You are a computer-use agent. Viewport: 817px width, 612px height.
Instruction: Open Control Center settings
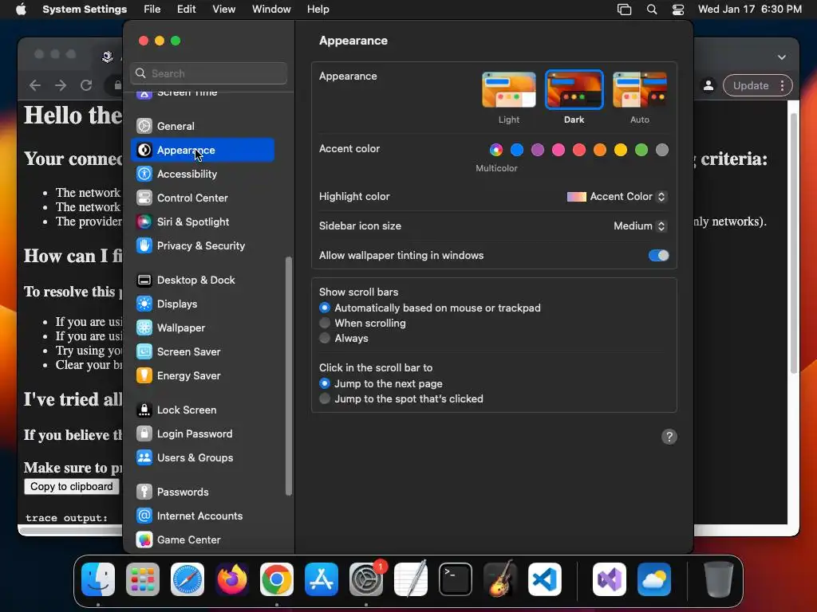tap(202, 198)
